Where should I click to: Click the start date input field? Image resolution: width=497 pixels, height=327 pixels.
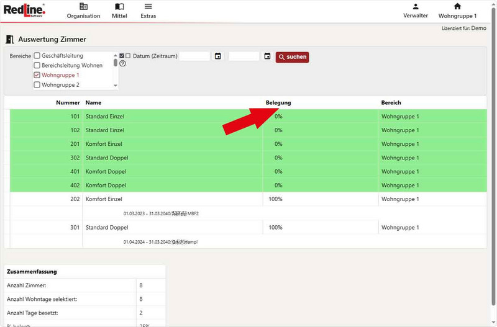195,56
